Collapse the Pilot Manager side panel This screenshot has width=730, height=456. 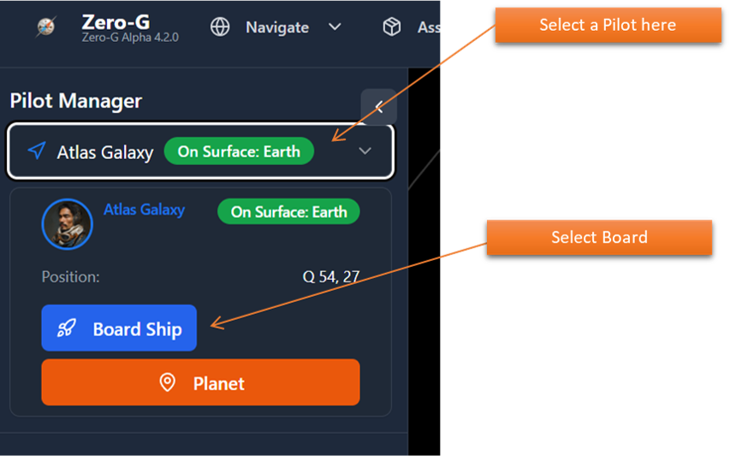click(x=378, y=107)
